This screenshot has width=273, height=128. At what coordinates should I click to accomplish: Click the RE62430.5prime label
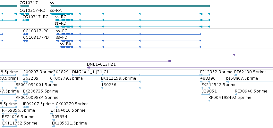(x=250, y=72)
